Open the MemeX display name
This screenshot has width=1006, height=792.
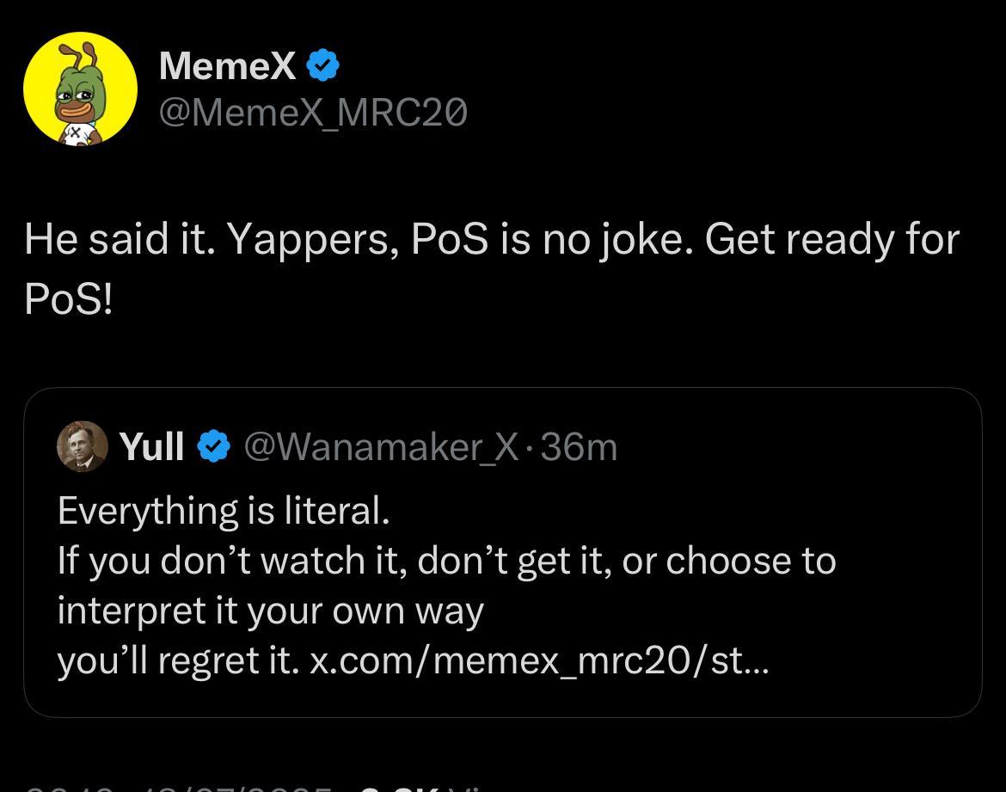[x=227, y=66]
